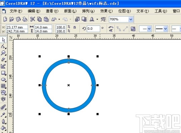Toggle the nonproportional scaling lock

pyautogui.click(x=75, y=27)
